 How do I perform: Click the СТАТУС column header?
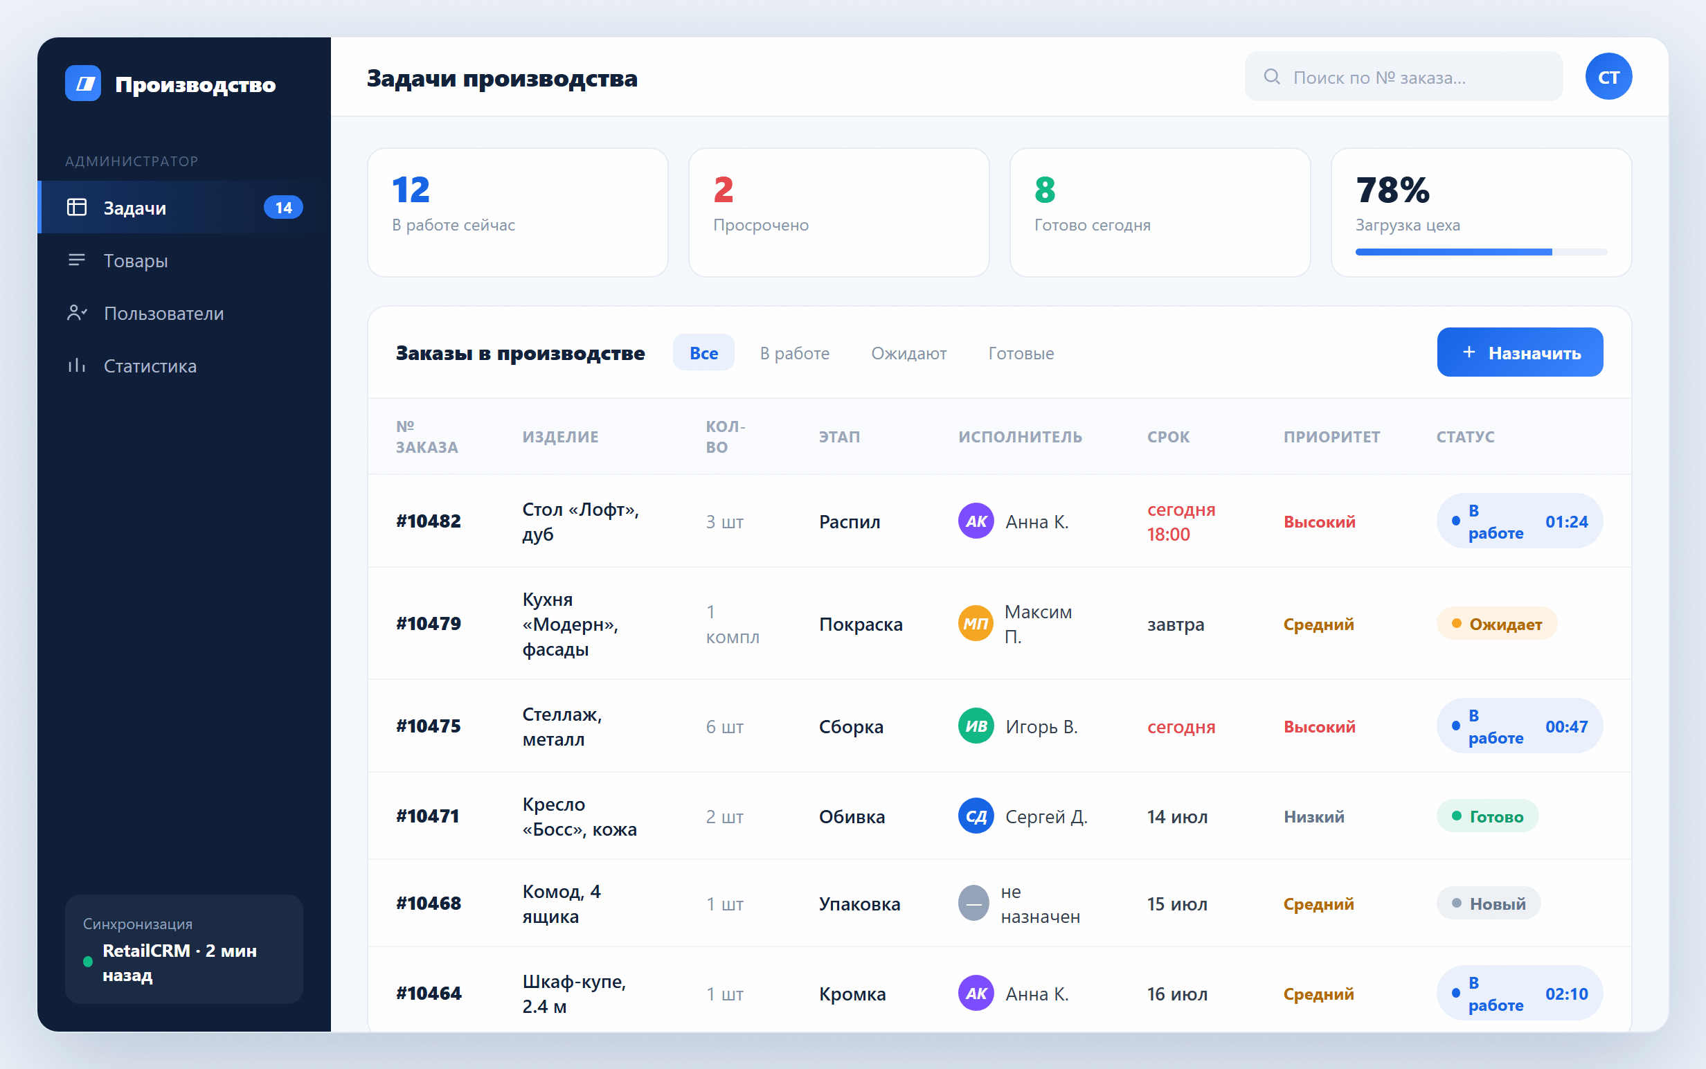1465,436
